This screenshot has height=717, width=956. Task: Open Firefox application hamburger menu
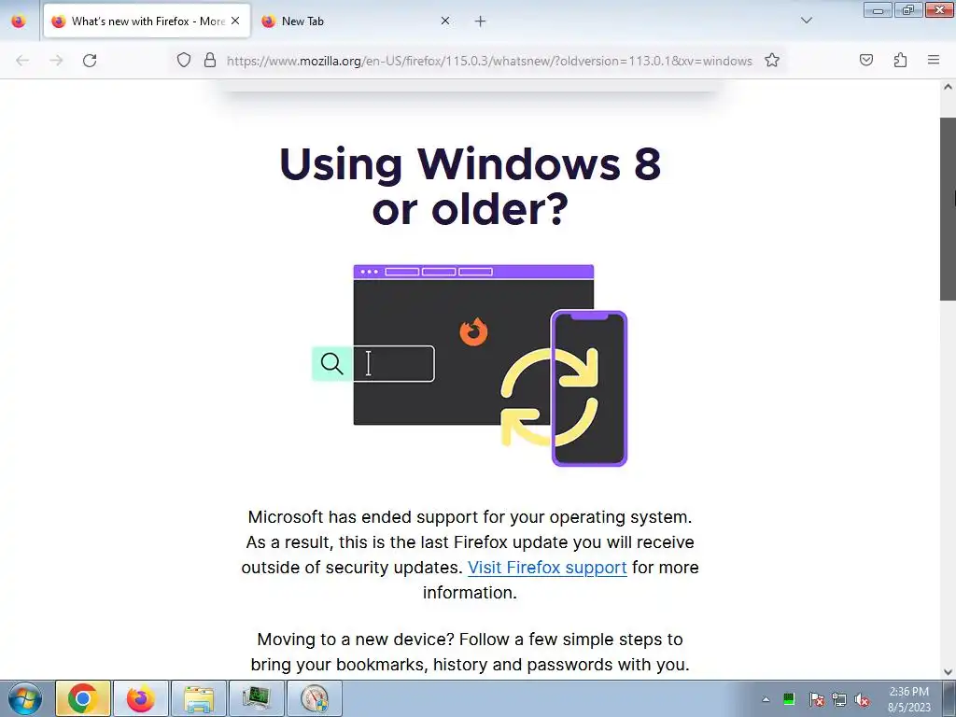(933, 60)
